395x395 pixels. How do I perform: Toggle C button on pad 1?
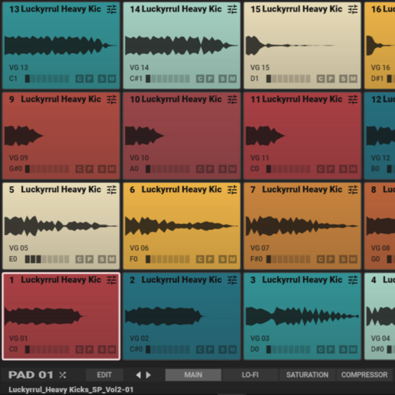(x=80, y=350)
